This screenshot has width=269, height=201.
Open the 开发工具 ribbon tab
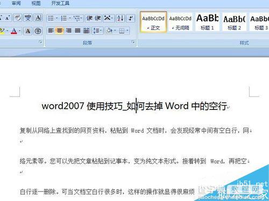click(60, 3)
